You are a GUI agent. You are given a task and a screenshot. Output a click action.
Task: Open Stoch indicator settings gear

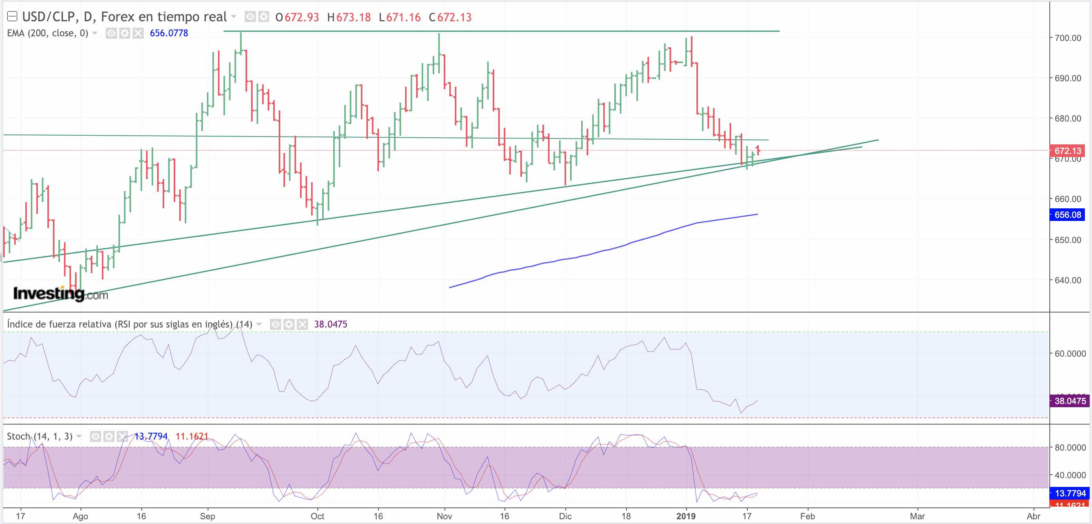point(109,436)
